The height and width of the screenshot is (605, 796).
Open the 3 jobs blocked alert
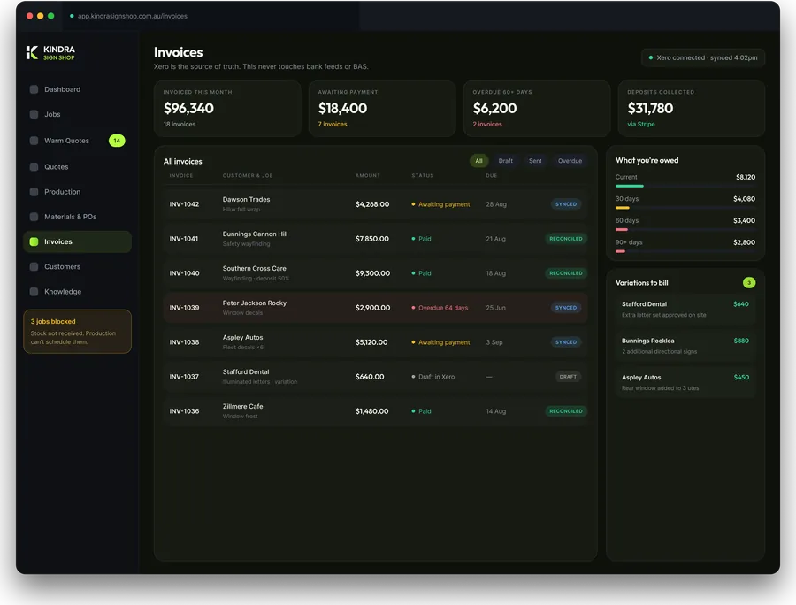77,332
